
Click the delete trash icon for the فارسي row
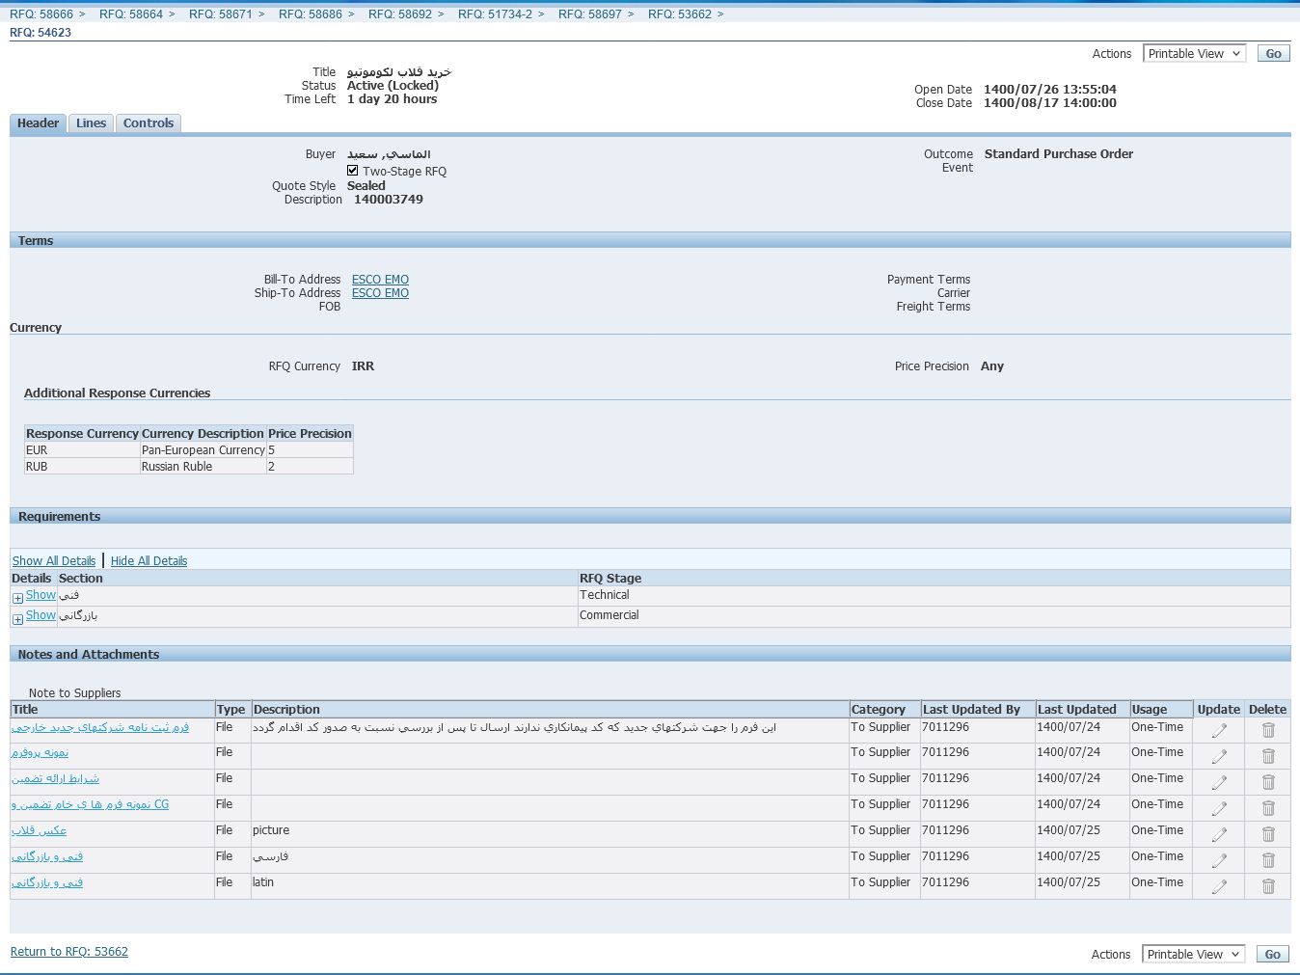coord(1268,860)
